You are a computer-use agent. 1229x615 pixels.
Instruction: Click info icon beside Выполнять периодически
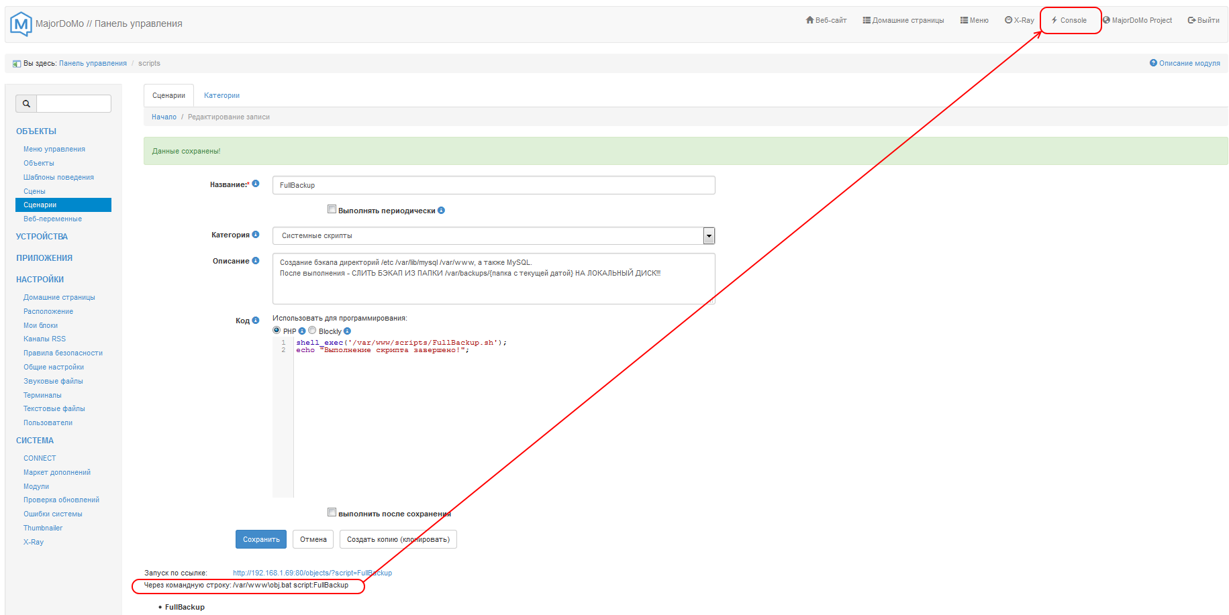[441, 211]
